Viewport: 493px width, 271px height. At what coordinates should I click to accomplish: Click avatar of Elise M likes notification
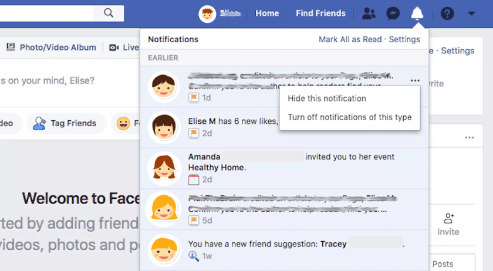(x=164, y=127)
